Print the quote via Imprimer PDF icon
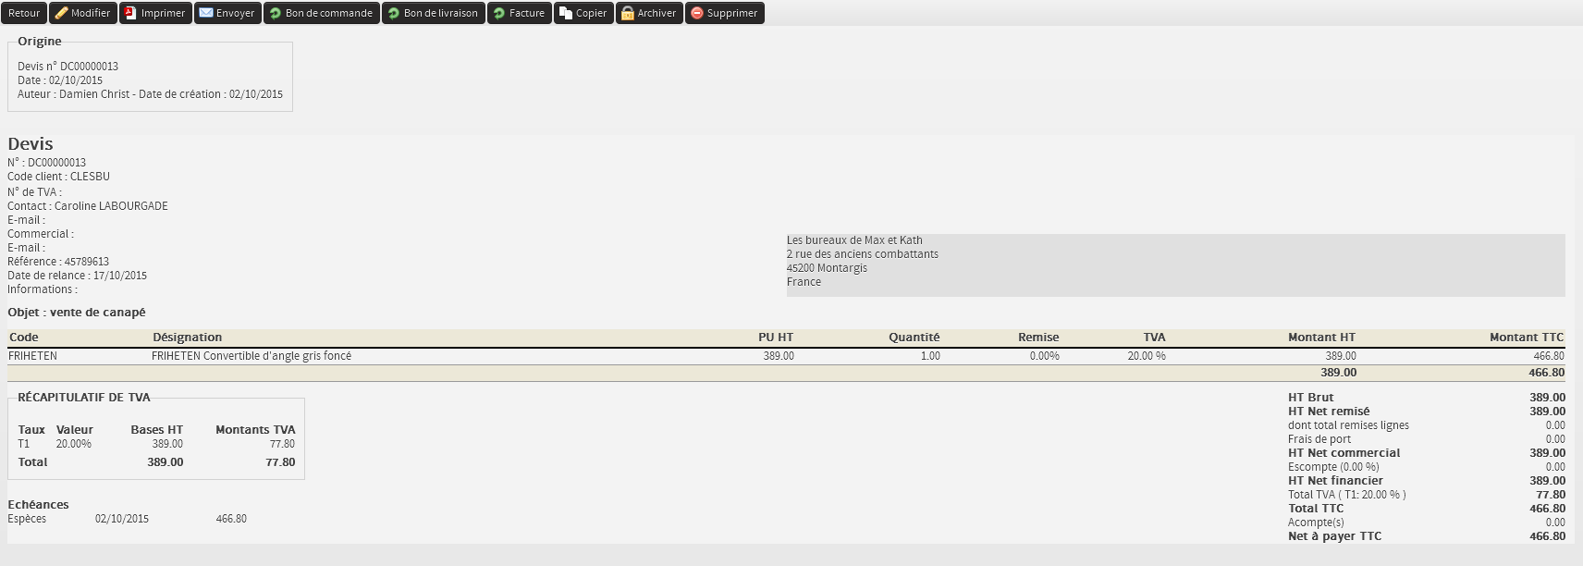 click(131, 13)
